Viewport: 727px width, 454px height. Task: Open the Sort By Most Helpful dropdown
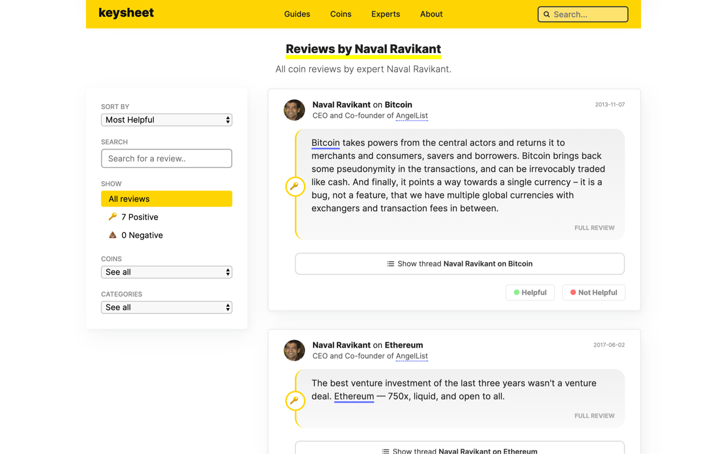click(167, 120)
